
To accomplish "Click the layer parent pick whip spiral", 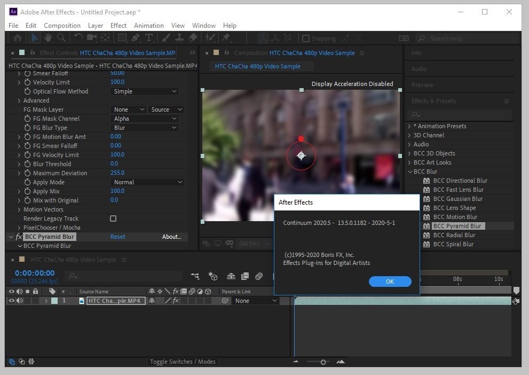I will click(x=225, y=300).
